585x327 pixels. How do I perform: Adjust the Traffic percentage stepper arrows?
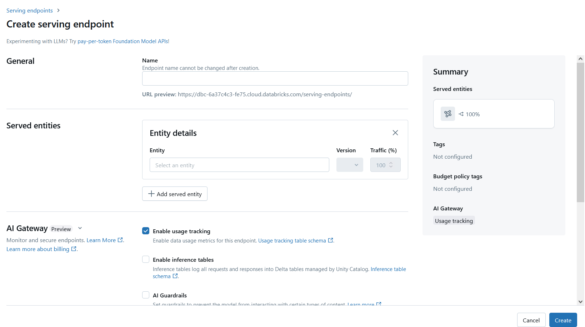[391, 165]
